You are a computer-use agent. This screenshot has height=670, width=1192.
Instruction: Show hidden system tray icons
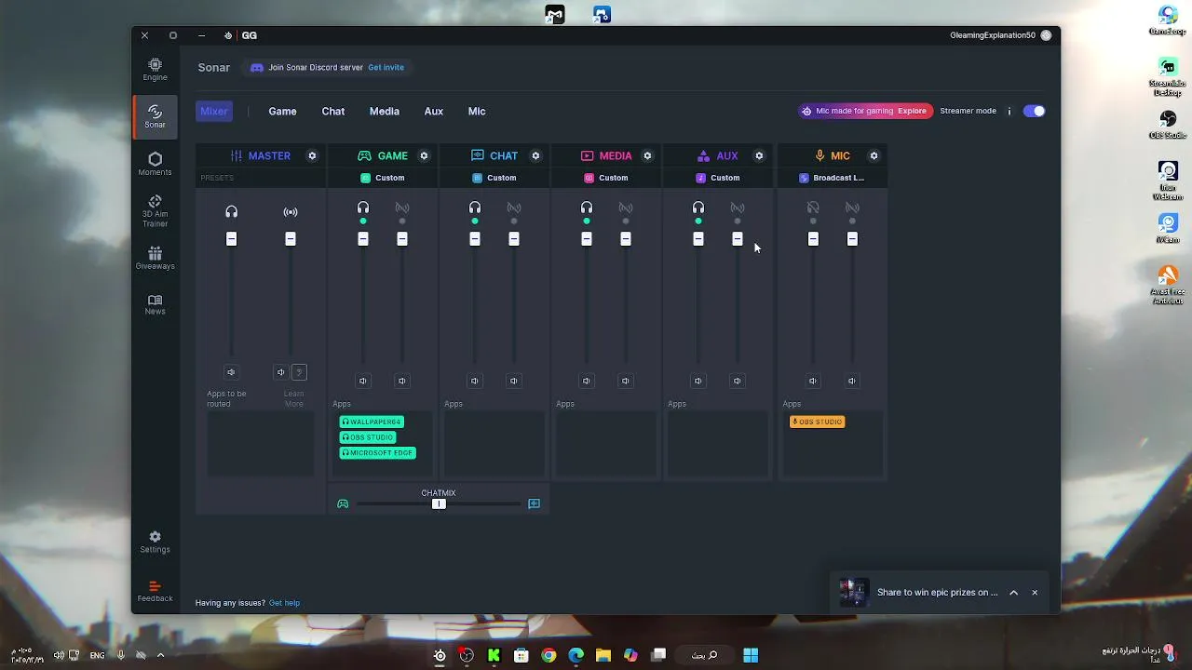(x=160, y=655)
